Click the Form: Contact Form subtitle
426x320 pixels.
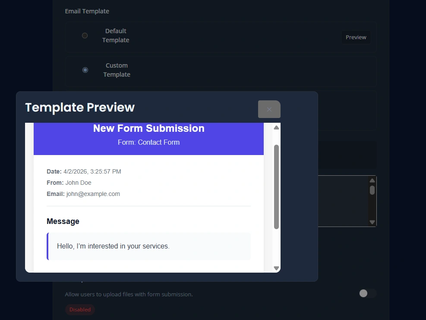[148, 142]
